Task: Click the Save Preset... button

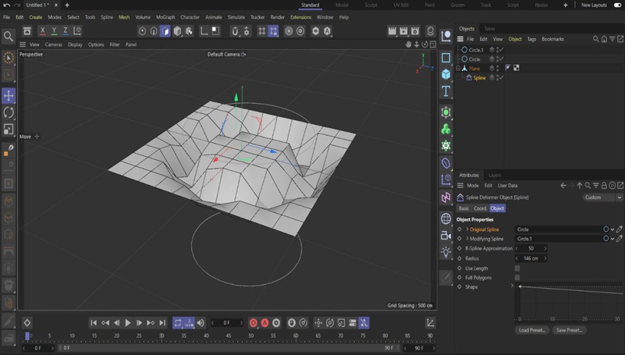Action: [569, 330]
